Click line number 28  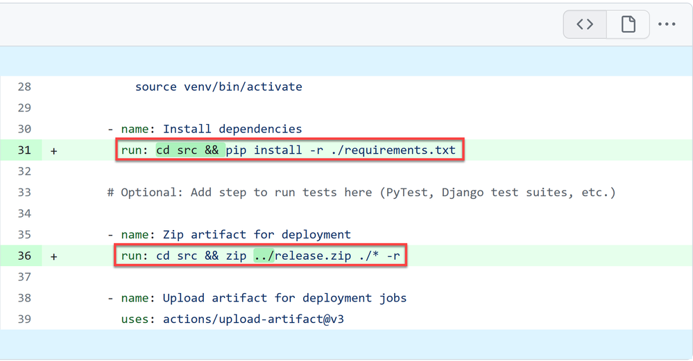[24, 87]
